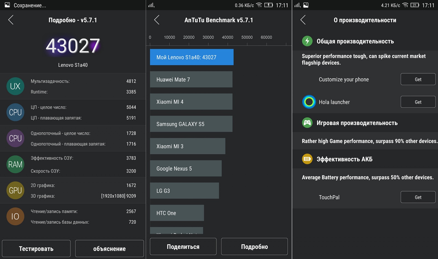Tap the Однопоточный - целое число: label
The height and width of the screenshot is (259, 438).
(x=60, y=133)
